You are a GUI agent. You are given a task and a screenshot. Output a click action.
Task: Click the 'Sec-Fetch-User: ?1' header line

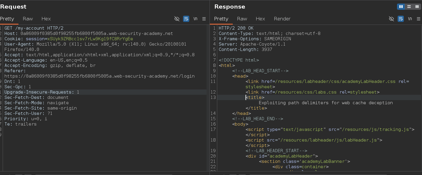pyautogui.click(x=29, y=113)
